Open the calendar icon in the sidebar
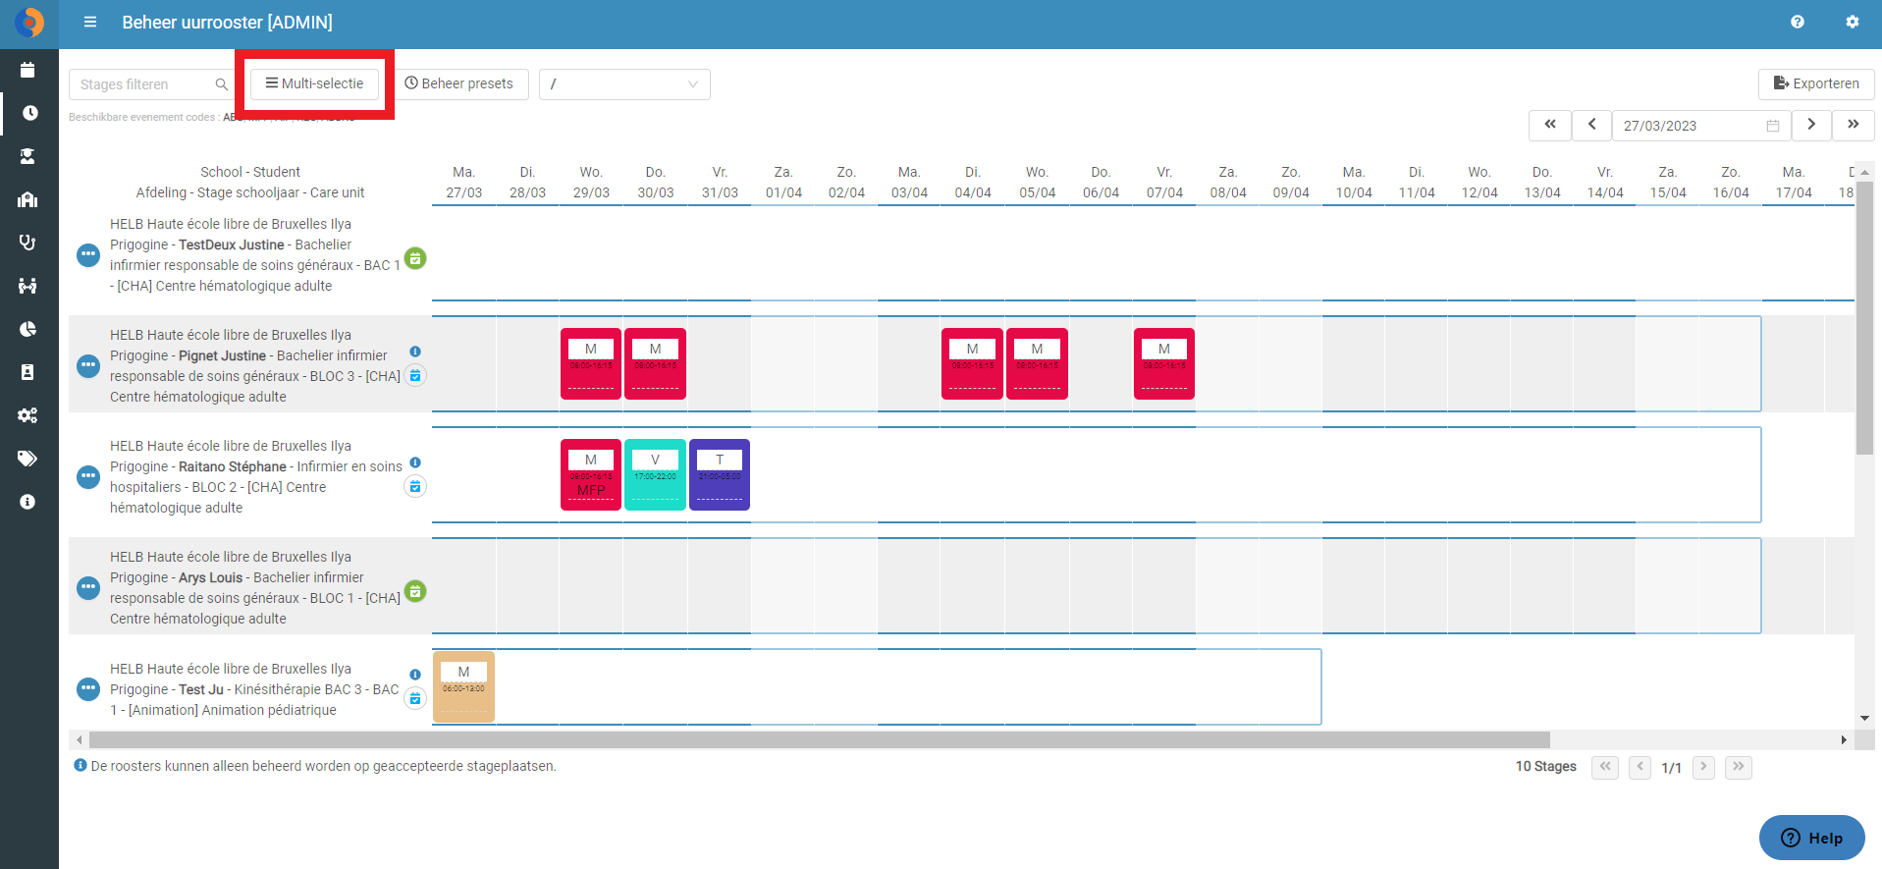 click(x=27, y=70)
